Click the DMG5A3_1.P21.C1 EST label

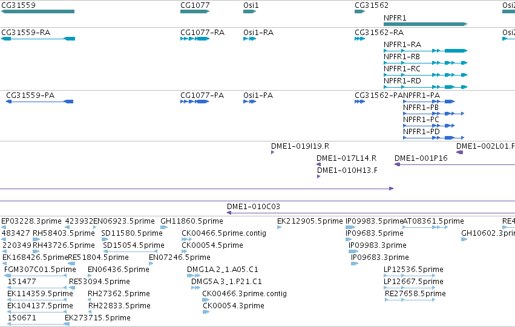(226, 282)
